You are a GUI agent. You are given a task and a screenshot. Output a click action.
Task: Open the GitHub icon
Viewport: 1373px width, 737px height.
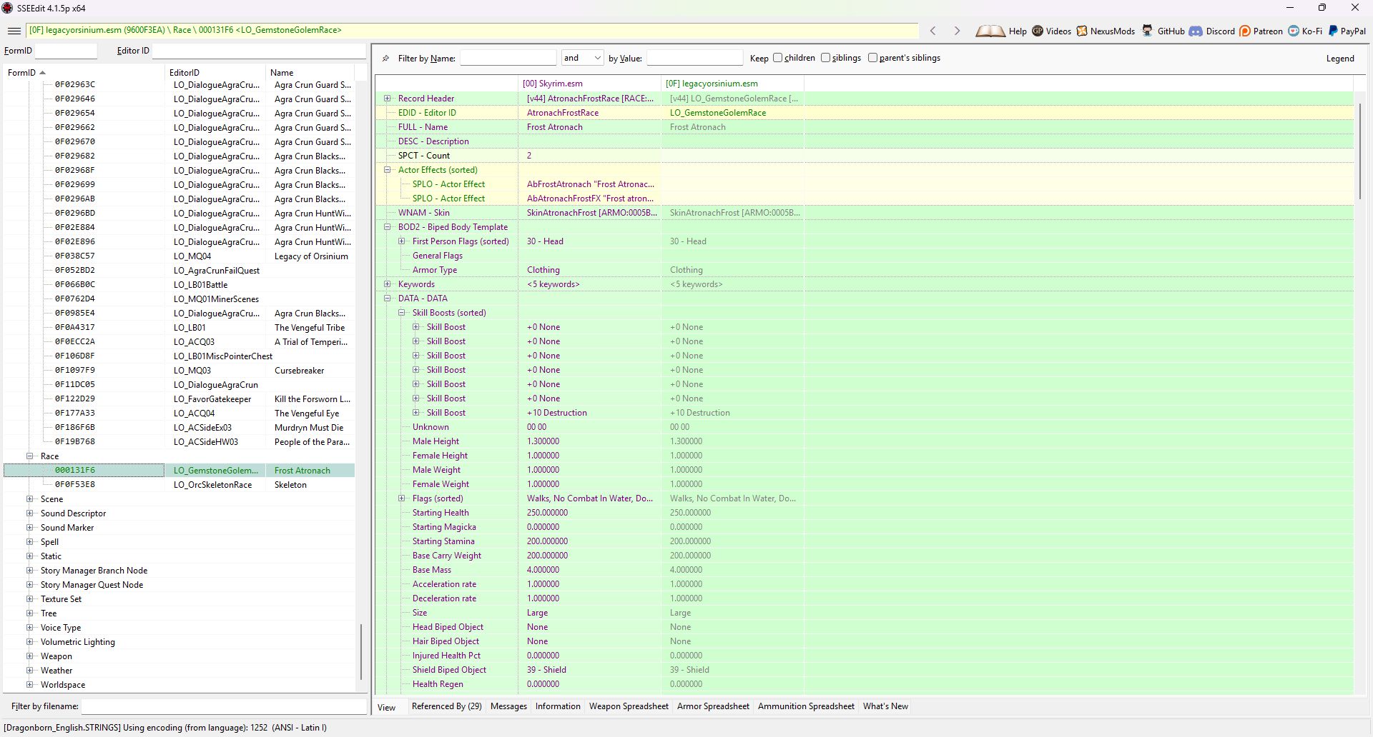(1147, 31)
